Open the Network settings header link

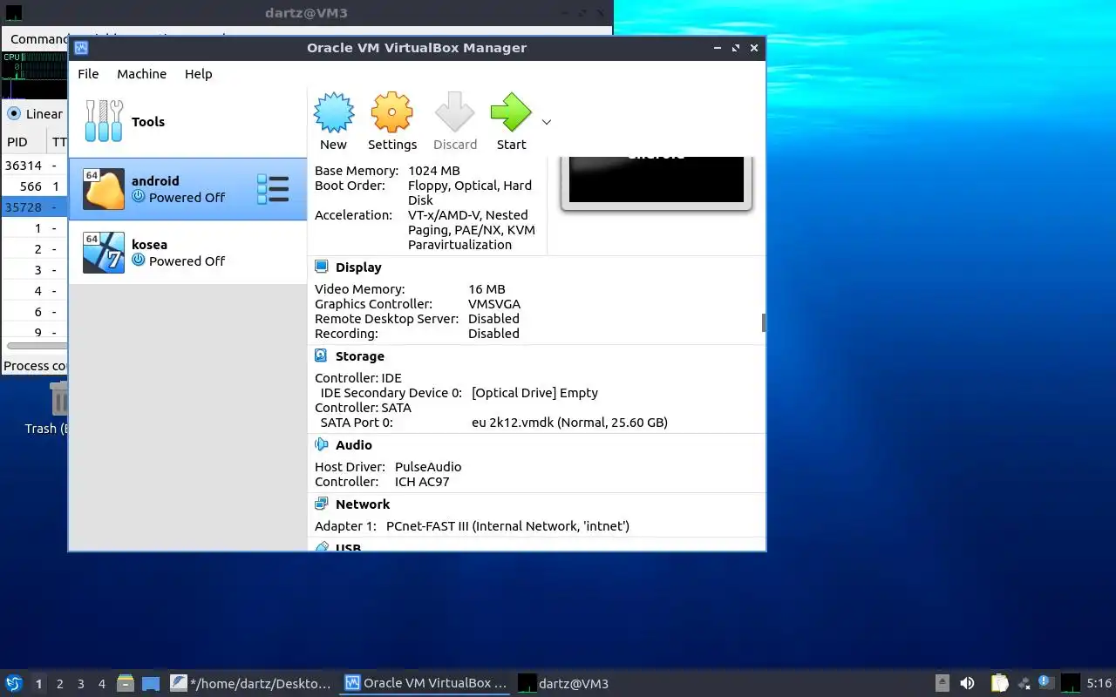click(x=363, y=504)
